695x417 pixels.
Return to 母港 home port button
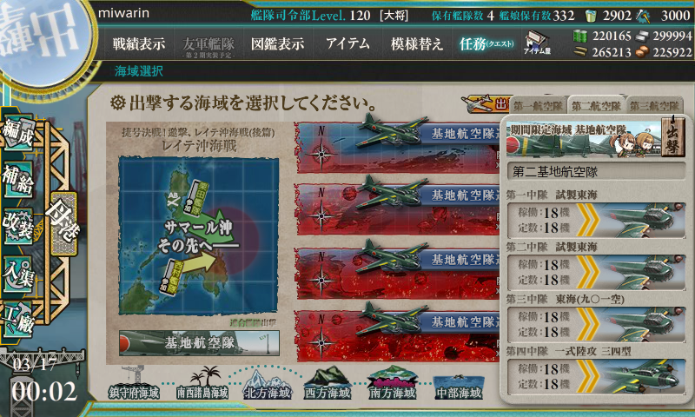pyautogui.click(x=63, y=224)
